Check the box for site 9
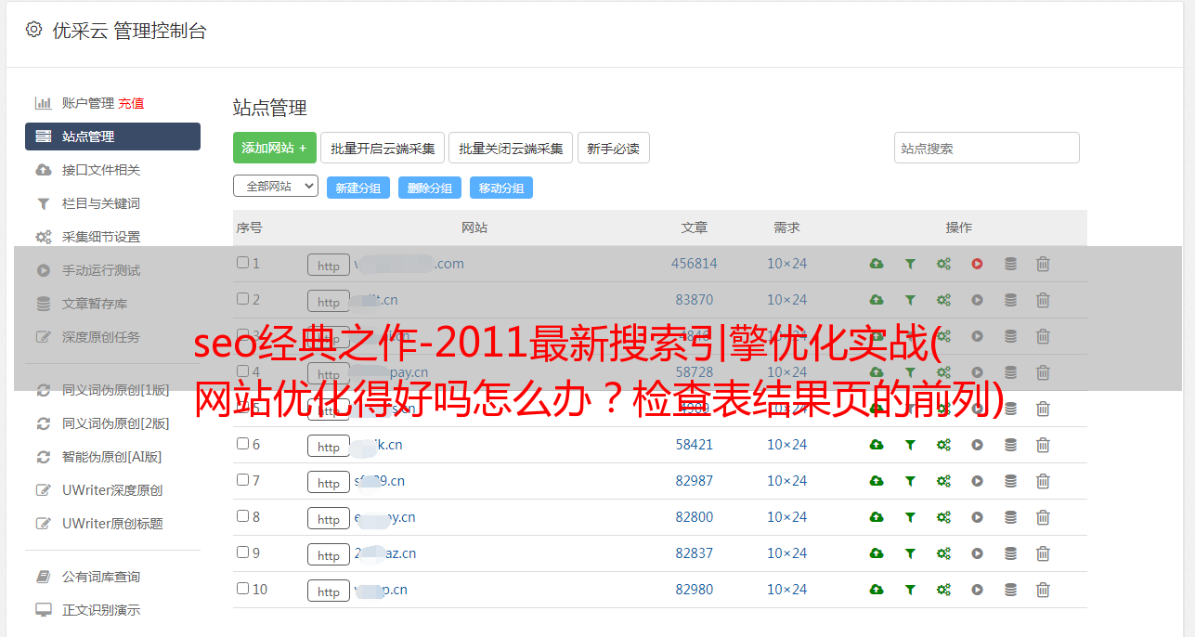 [242, 552]
